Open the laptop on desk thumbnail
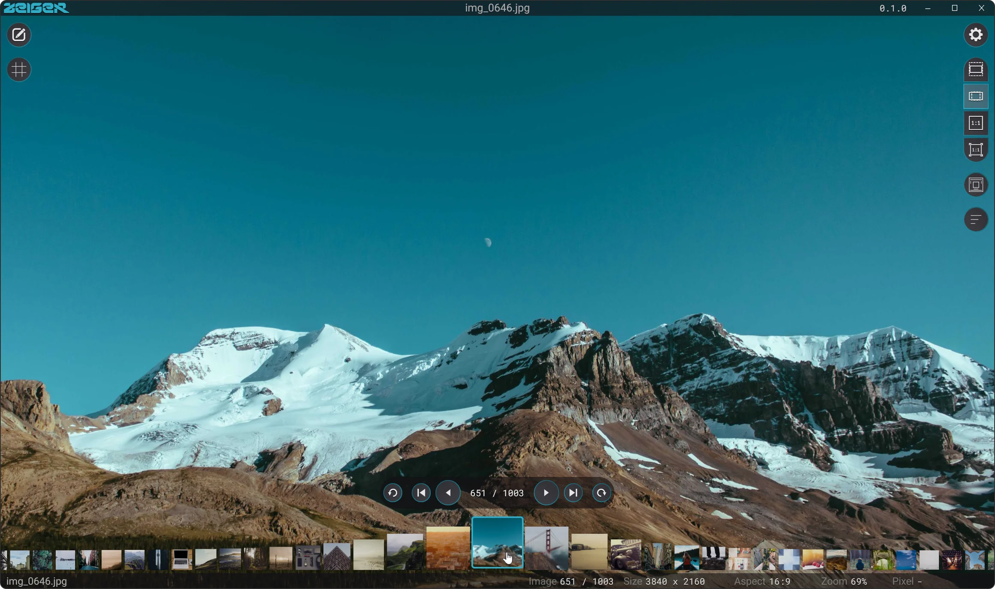995x589 pixels. pos(181,560)
